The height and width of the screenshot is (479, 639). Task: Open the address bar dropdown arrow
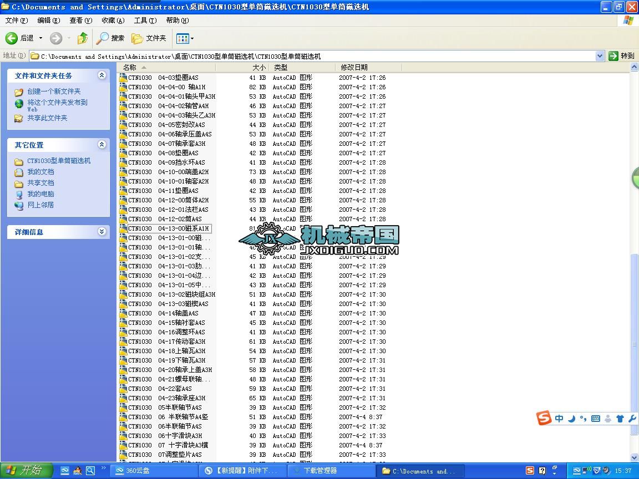600,55
